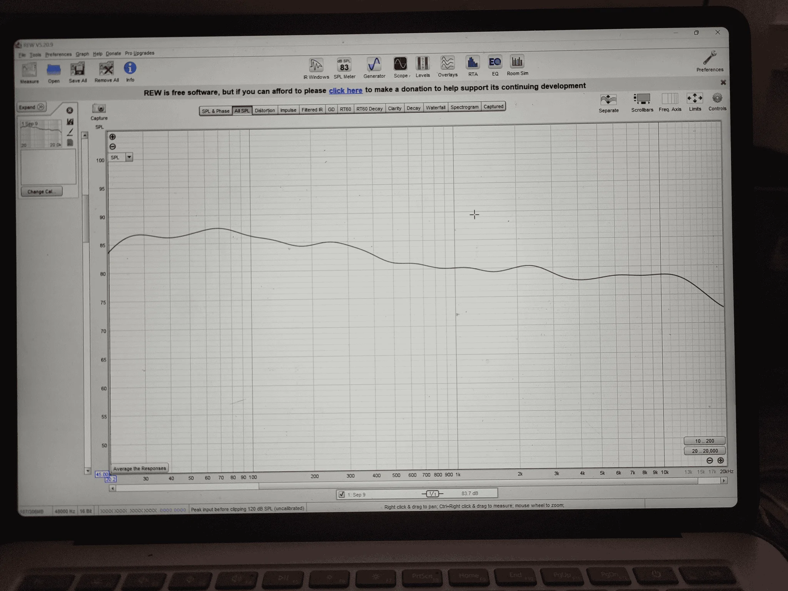Open the SPL Meter

[344, 68]
